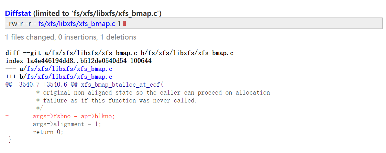Click the 'args->alignment = 1;' code line
Screen dimensions: 386x153
[67, 124]
